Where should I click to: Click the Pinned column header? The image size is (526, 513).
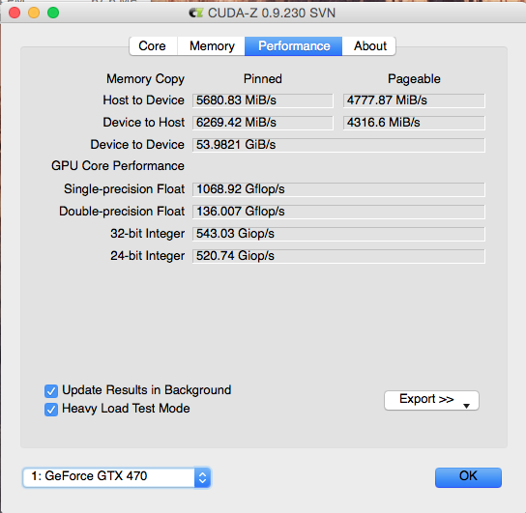point(263,79)
